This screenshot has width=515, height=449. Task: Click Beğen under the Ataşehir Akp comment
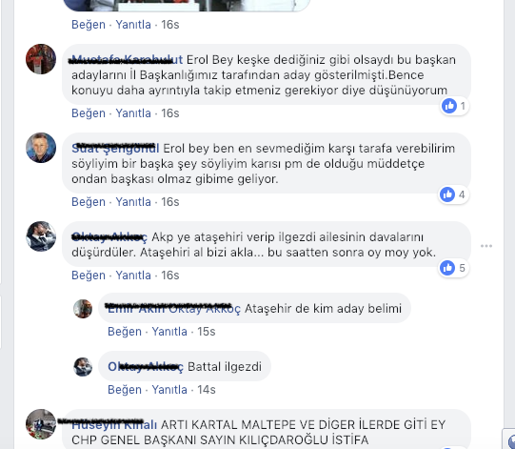89,275
